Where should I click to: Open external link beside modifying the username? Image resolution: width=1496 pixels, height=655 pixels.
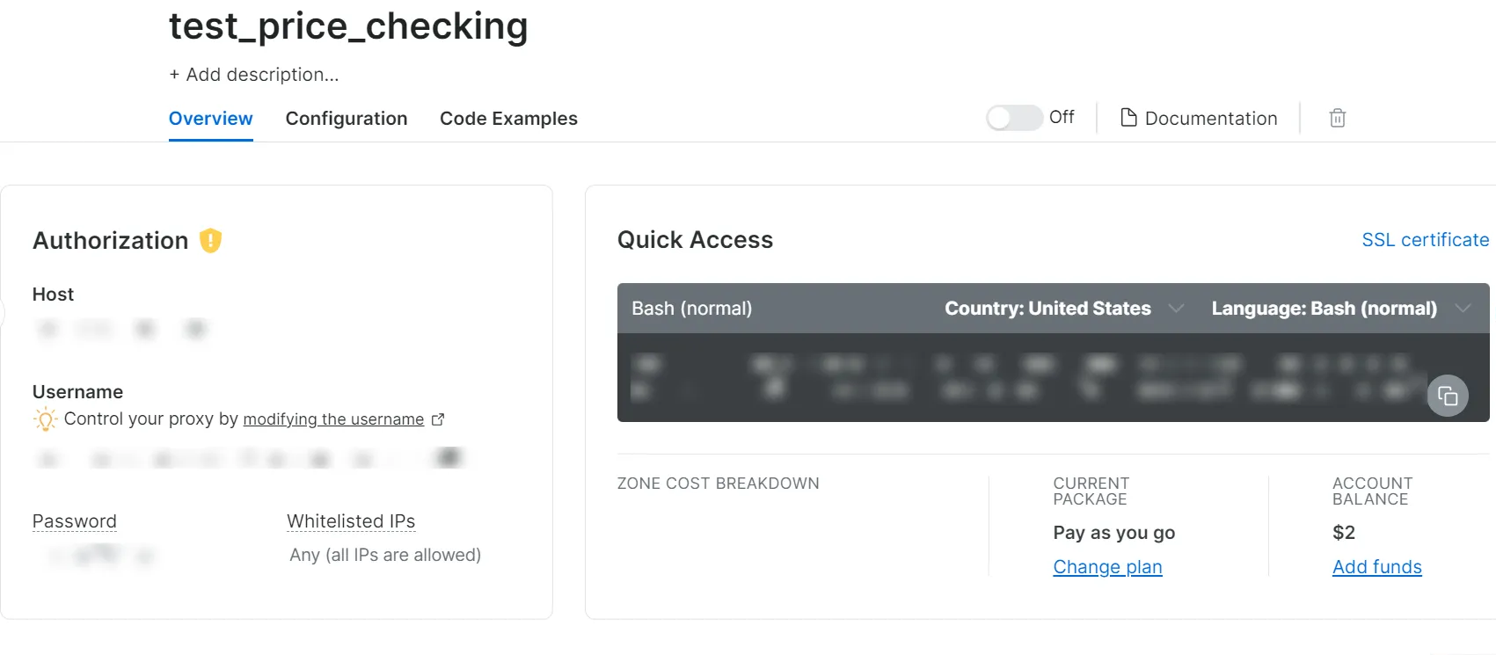[x=438, y=419]
